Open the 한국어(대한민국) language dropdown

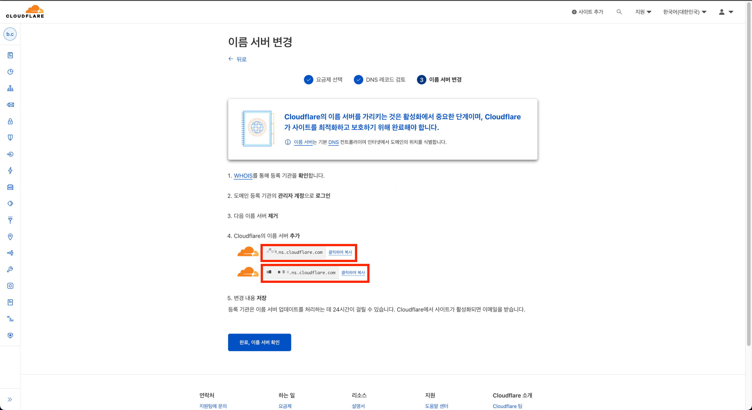coord(684,12)
